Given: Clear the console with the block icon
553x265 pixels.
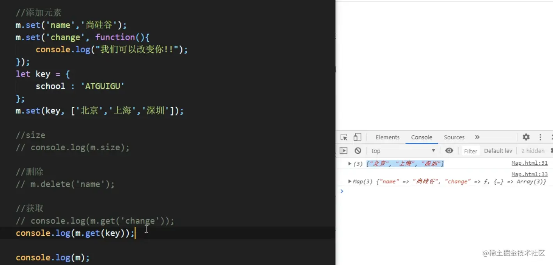Looking at the screenshot, I should click(358, 151).
